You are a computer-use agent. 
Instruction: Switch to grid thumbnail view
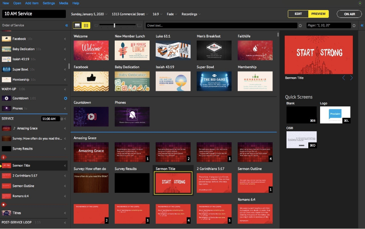click(x=86, y=25)
